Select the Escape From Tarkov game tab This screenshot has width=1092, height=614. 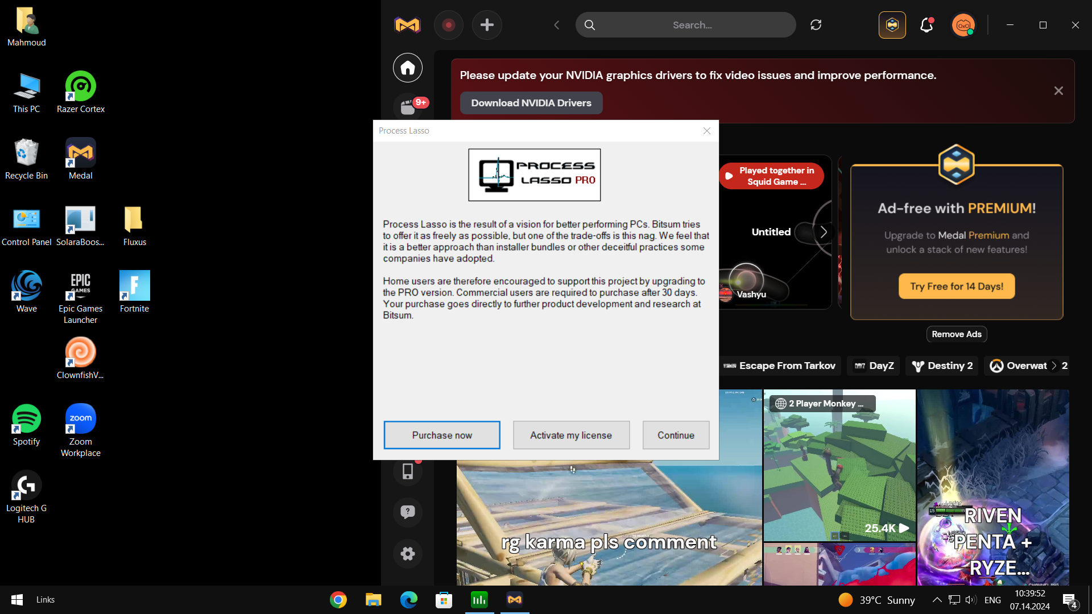click(780, 366)
